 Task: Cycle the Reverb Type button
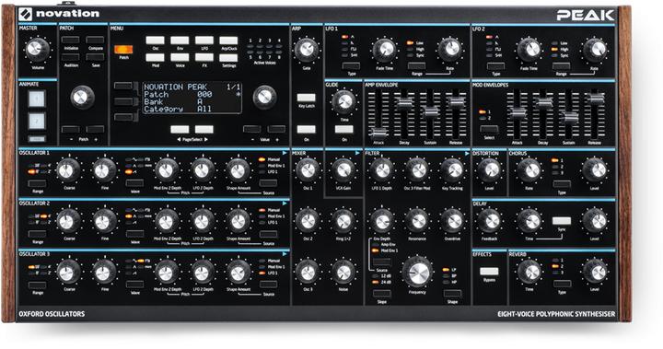click(x=562, y=284)
